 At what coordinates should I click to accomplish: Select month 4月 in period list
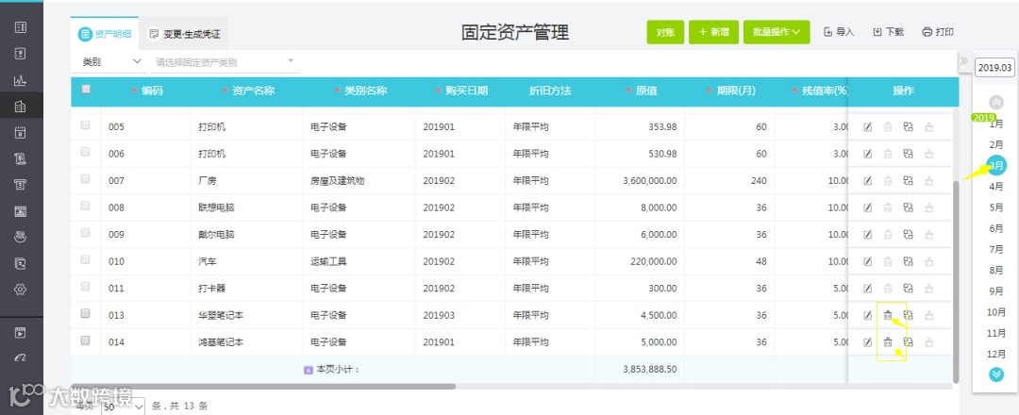[x=995, y=187]
